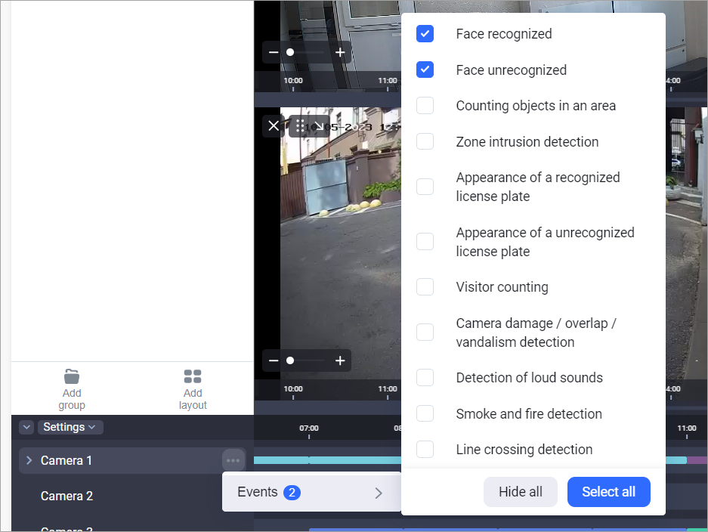
Task: Expand the Camera 1 tree item
Action: 29,460
